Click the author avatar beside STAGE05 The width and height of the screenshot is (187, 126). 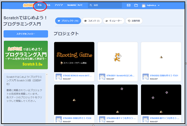coord(146,119)
